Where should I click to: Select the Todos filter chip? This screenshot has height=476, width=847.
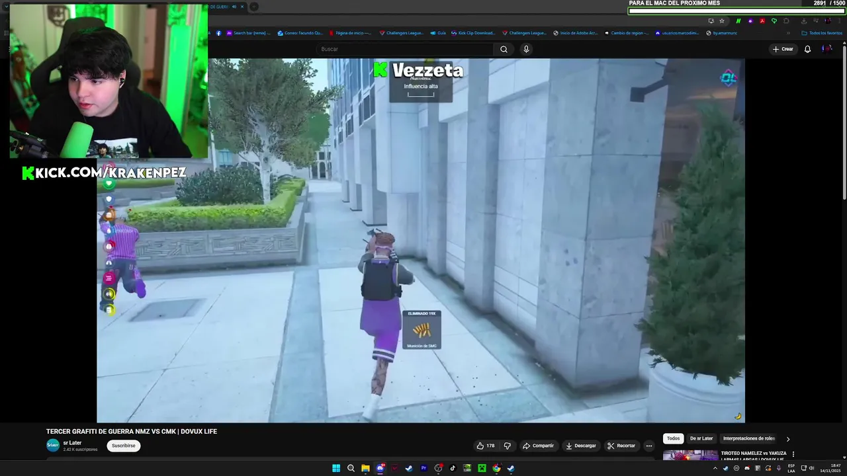(x=673, y=438)
